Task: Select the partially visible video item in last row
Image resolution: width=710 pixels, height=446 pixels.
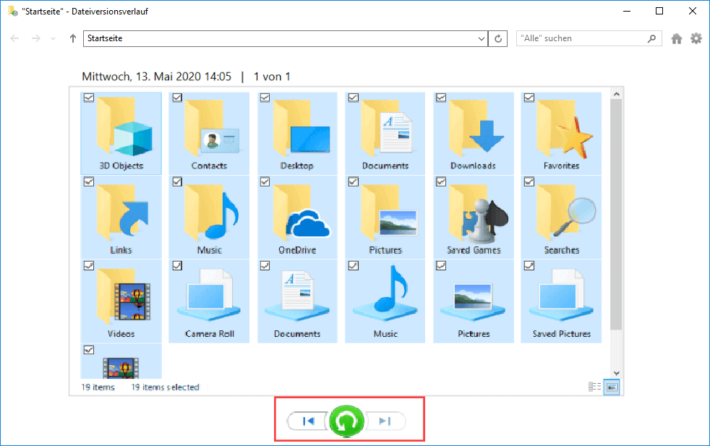Action: coord(121,361)
